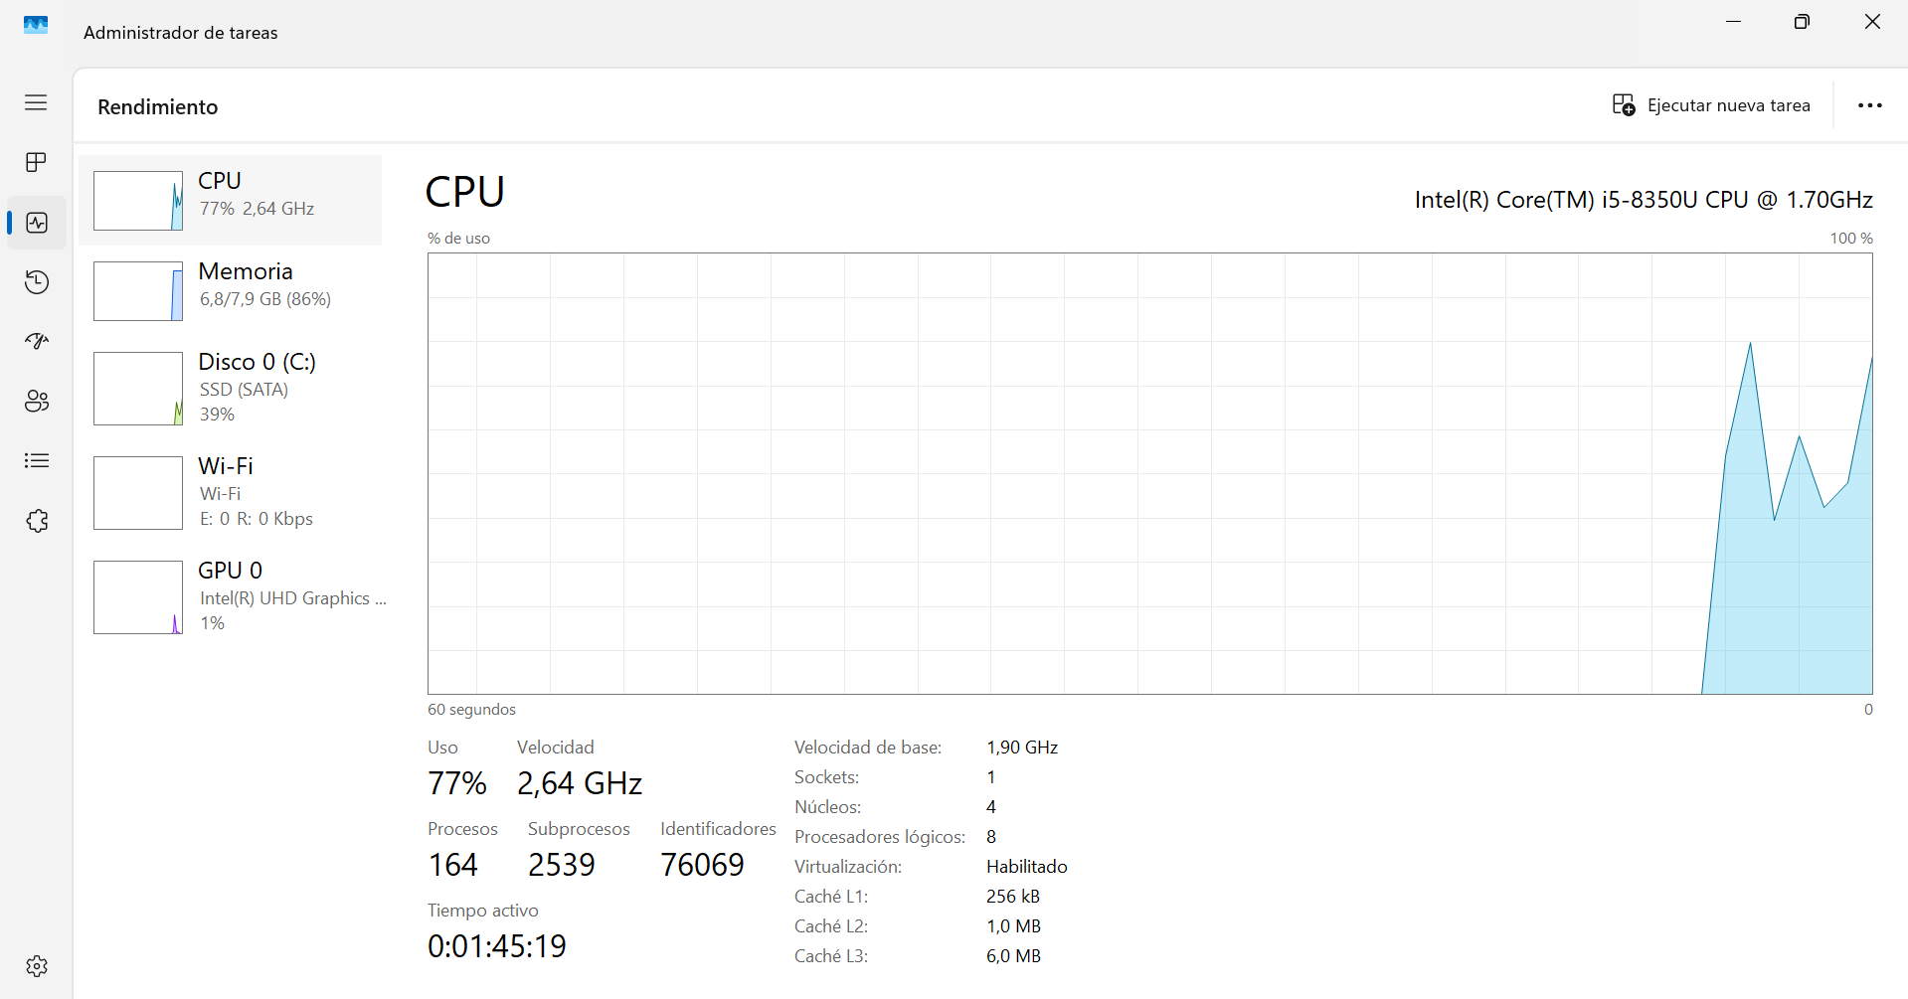Select the Performance sidebar icon
1908x999 pixels.
(x=37, y=223)
